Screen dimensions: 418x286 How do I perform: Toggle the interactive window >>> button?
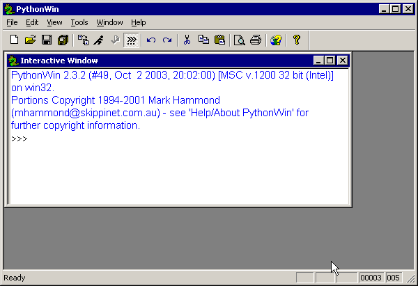point(130,40)
